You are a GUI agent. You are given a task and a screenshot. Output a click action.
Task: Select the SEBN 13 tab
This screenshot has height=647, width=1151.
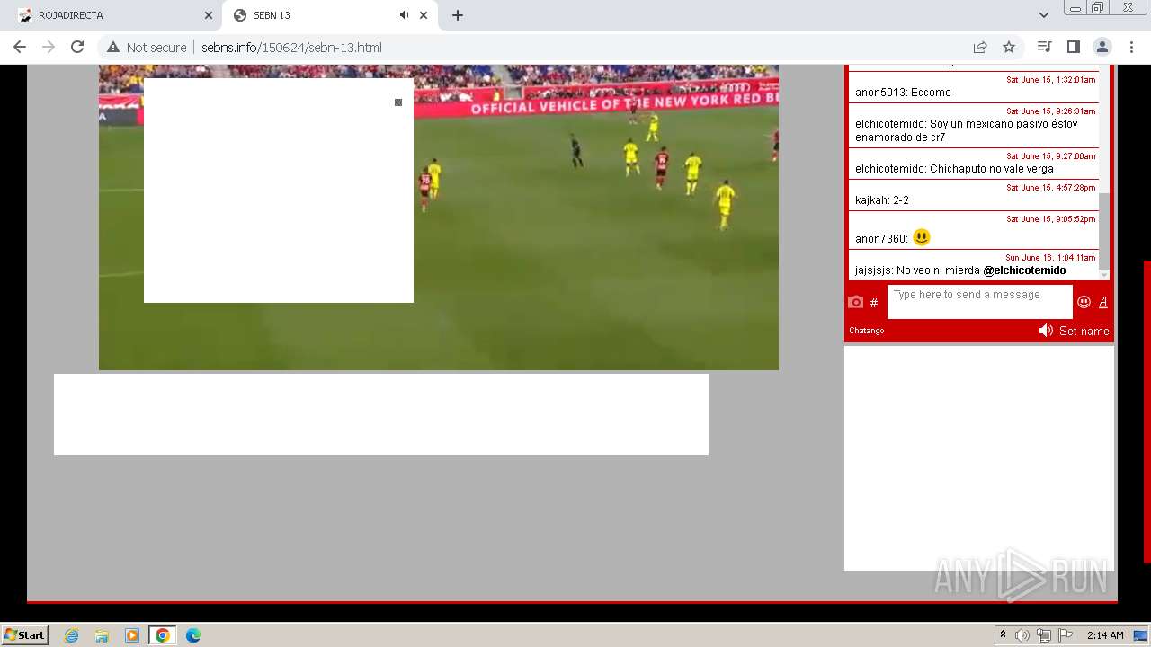330,15
